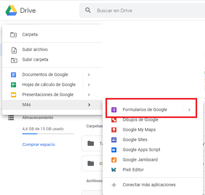The width and height of the screenshot is (205, 195).
Task: Click the folder upload icon
Action: coord(14,60)
